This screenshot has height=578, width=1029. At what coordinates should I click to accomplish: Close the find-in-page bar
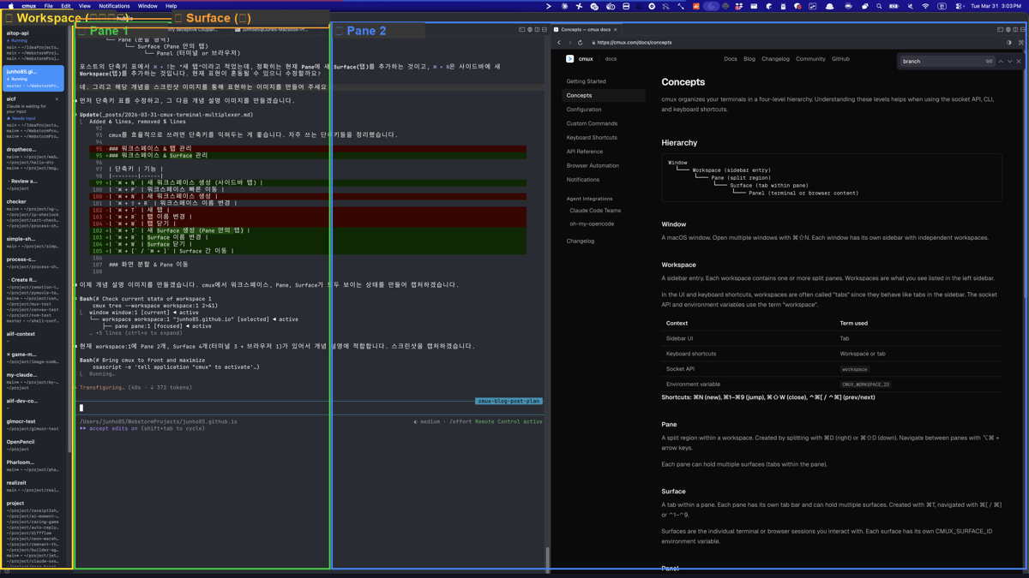(x=1019, y=62)
